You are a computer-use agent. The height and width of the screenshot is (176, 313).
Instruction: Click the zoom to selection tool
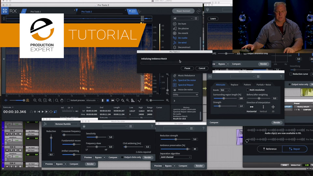pyautogui.click(x=45, y=100)
